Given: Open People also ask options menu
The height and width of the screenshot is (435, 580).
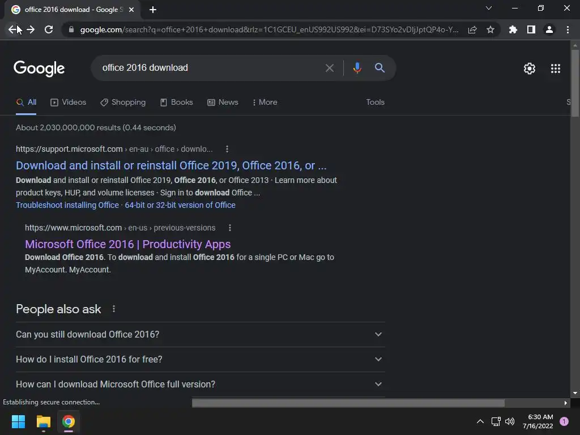Looking at the screenshot, I should pyautogui.click(x=113, y=309).
